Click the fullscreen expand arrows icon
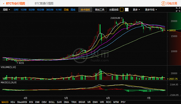Screen dimensions: 181x104 point(178,10)
